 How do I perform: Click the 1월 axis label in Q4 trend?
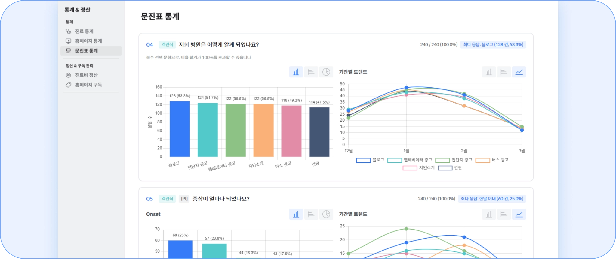point(406,151)
